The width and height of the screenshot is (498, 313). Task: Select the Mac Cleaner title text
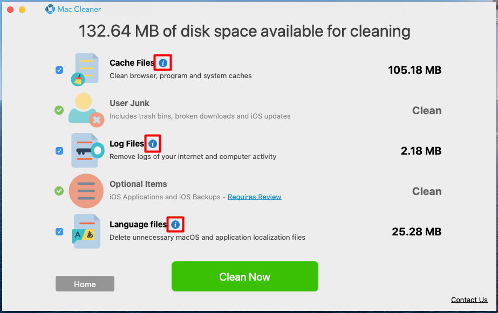click(x=78, y=9)
